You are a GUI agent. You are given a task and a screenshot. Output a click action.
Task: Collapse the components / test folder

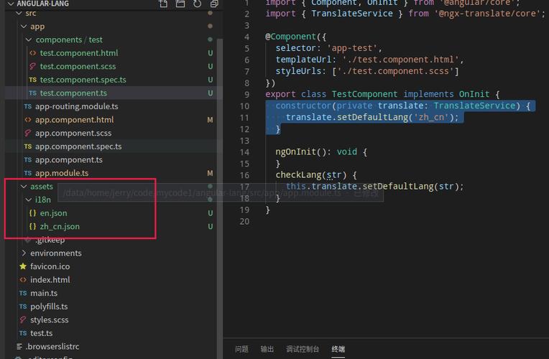click(29, 40)
